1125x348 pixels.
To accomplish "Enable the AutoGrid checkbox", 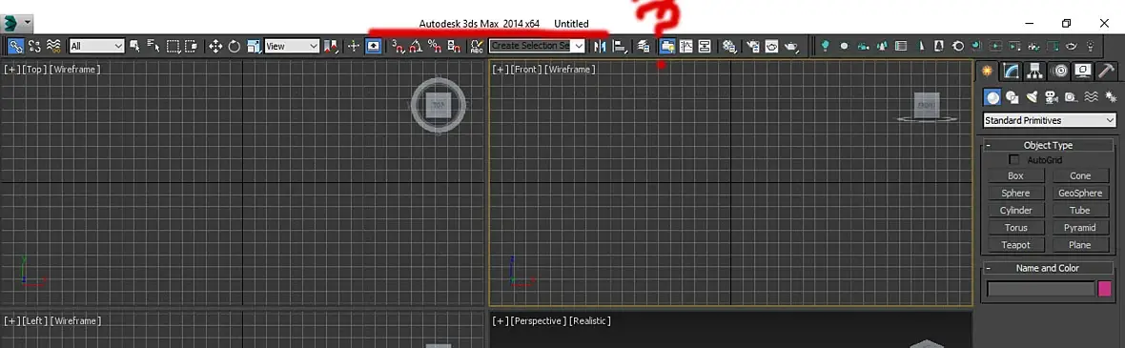I will pos(1014,160).
